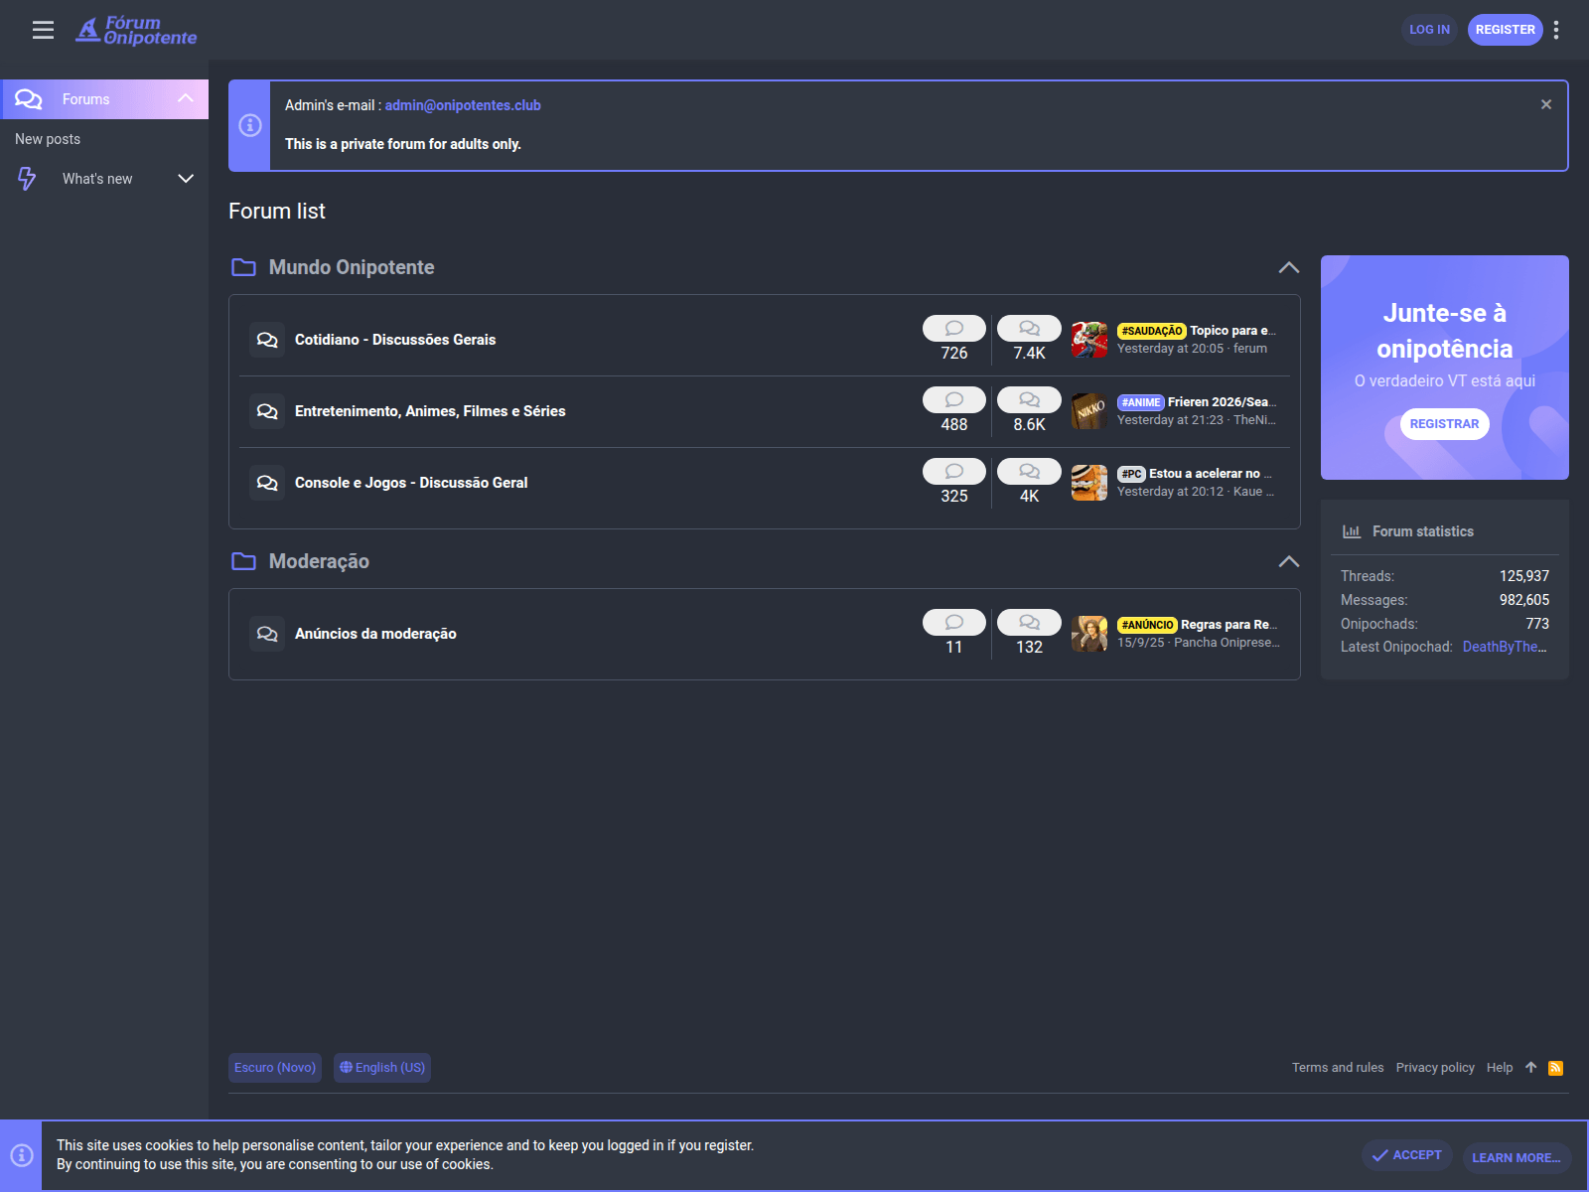Change language via English (US) button
The image size is (1589, 1192).
point(382,1068)
